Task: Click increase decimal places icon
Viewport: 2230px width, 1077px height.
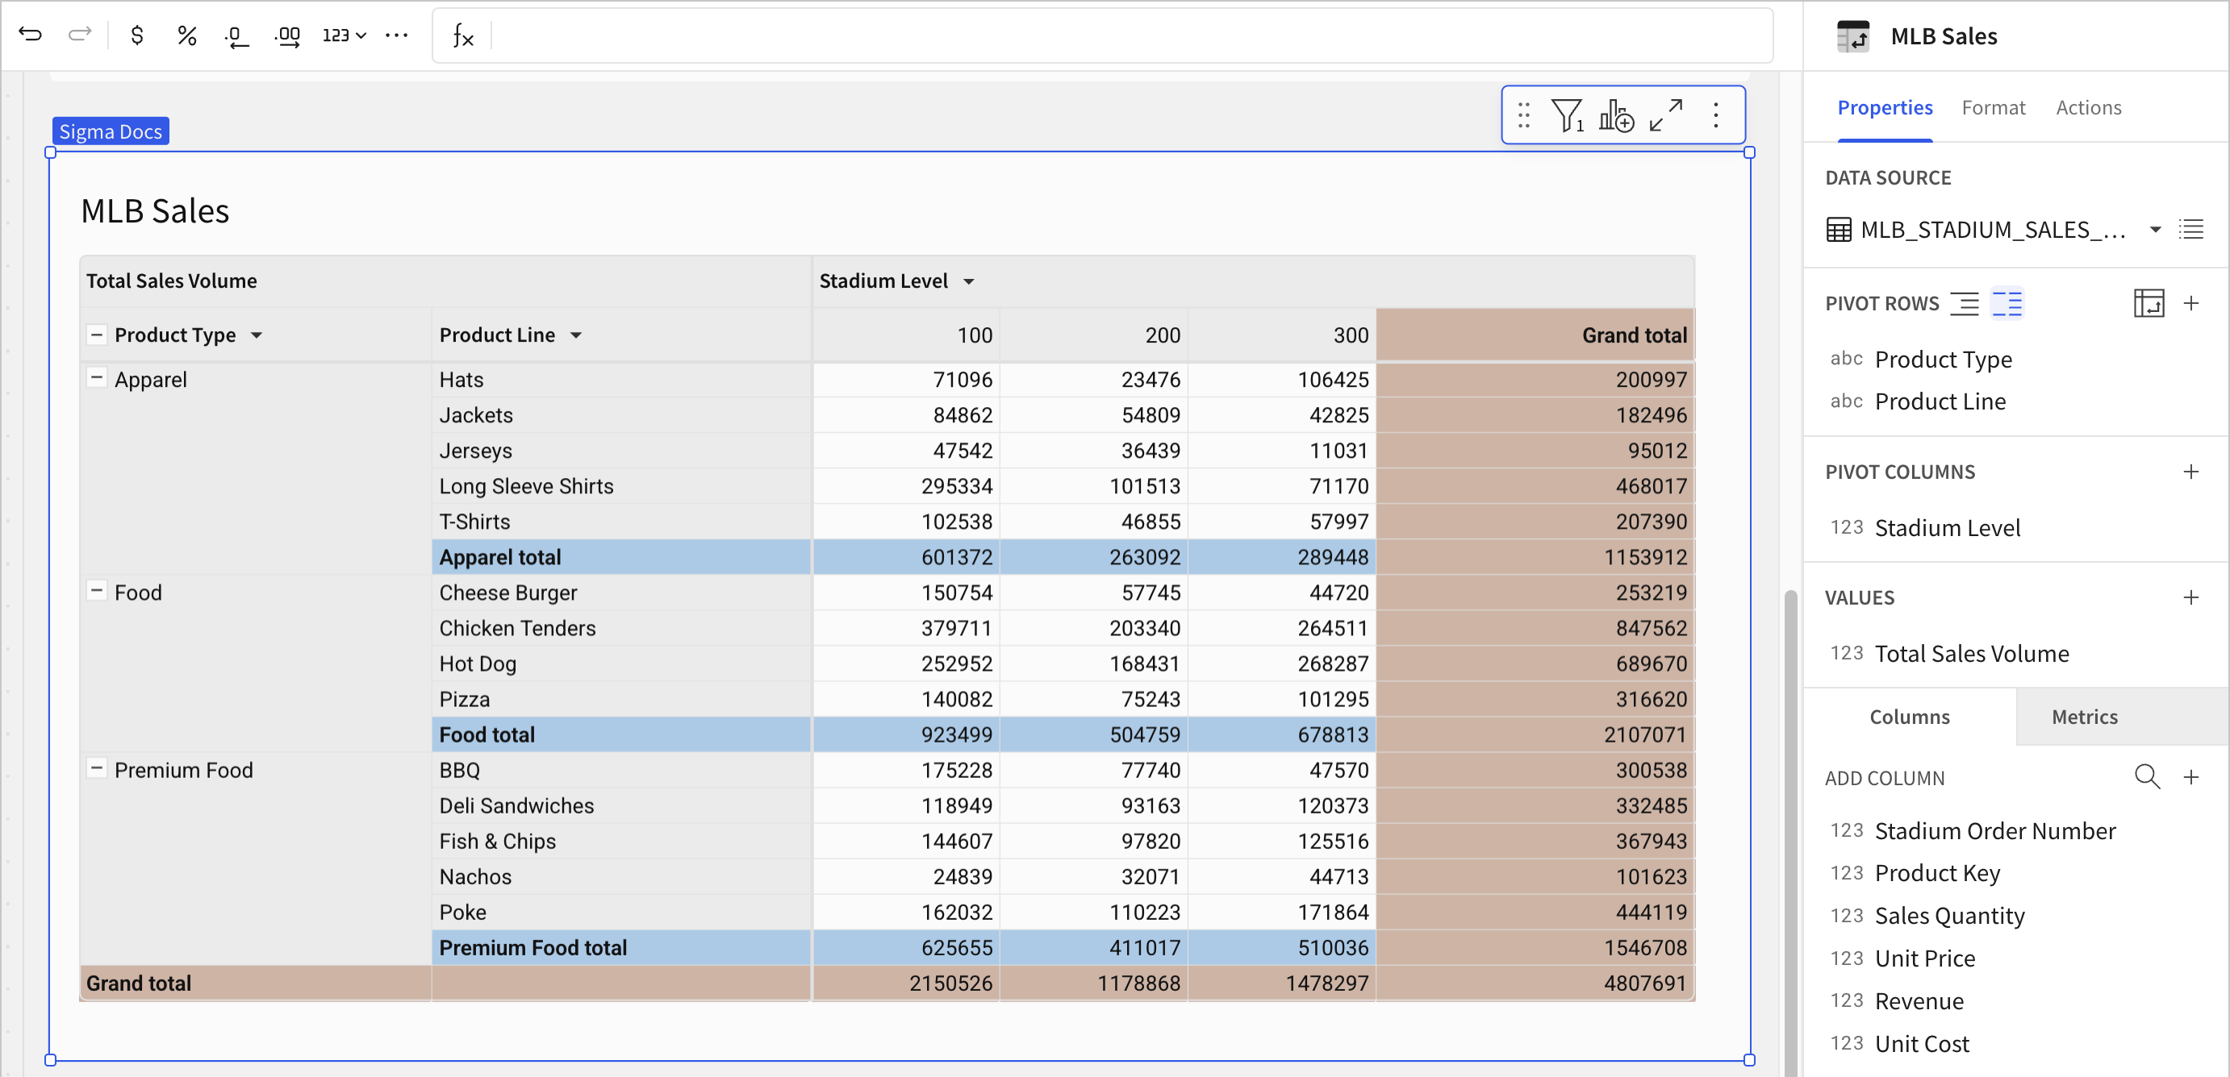Action: (x=286, y=35)
